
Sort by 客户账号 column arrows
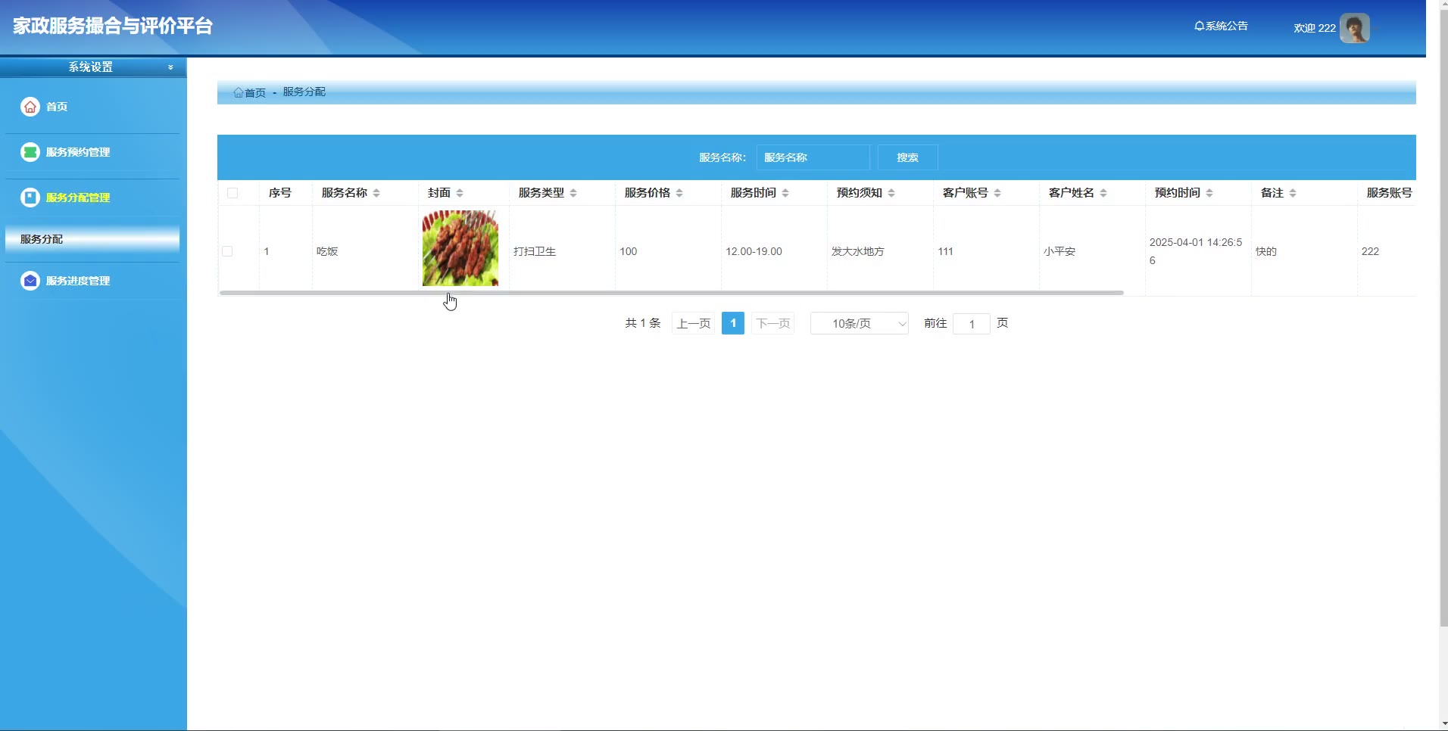point(997,193)
